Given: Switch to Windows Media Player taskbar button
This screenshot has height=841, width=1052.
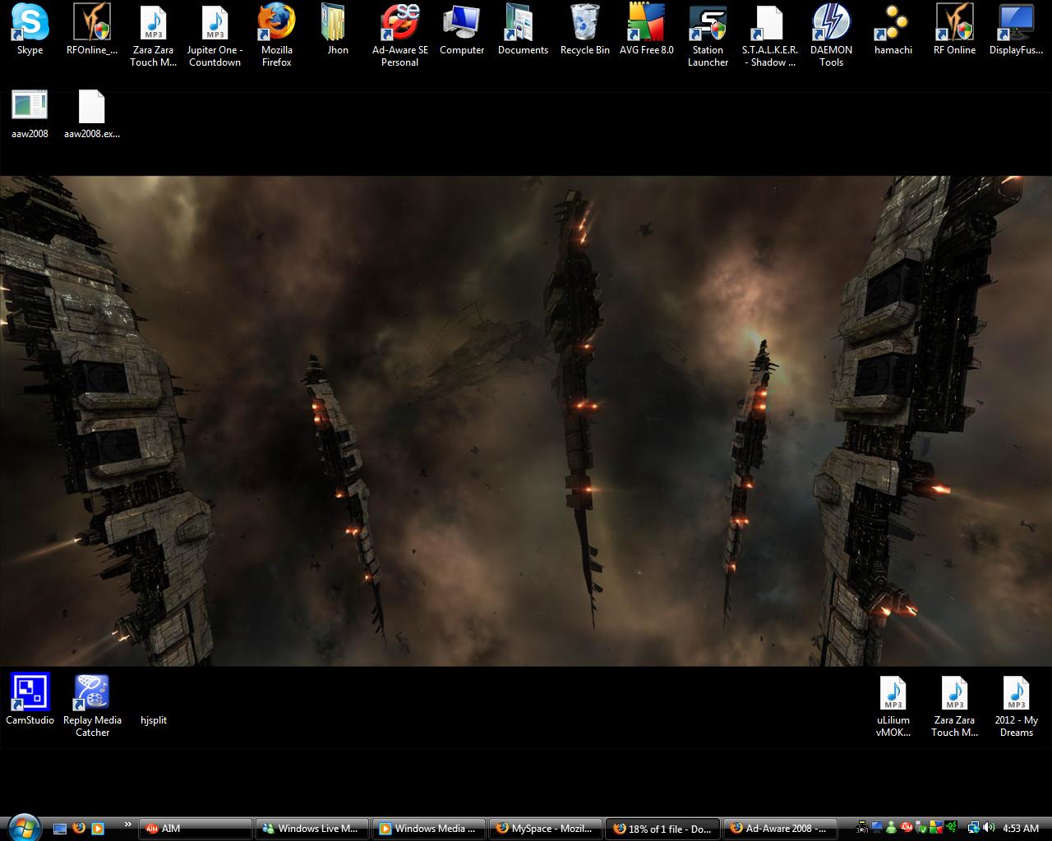Looking at the screenshot, I should pyautogui.click(x=429, y=829).
